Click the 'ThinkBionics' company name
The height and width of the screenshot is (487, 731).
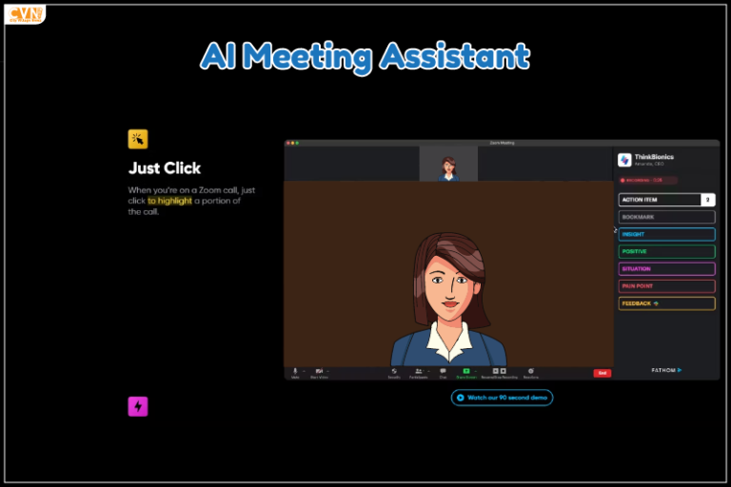coord(654,157)
